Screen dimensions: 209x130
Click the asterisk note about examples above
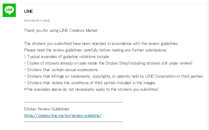click(91, 89)
